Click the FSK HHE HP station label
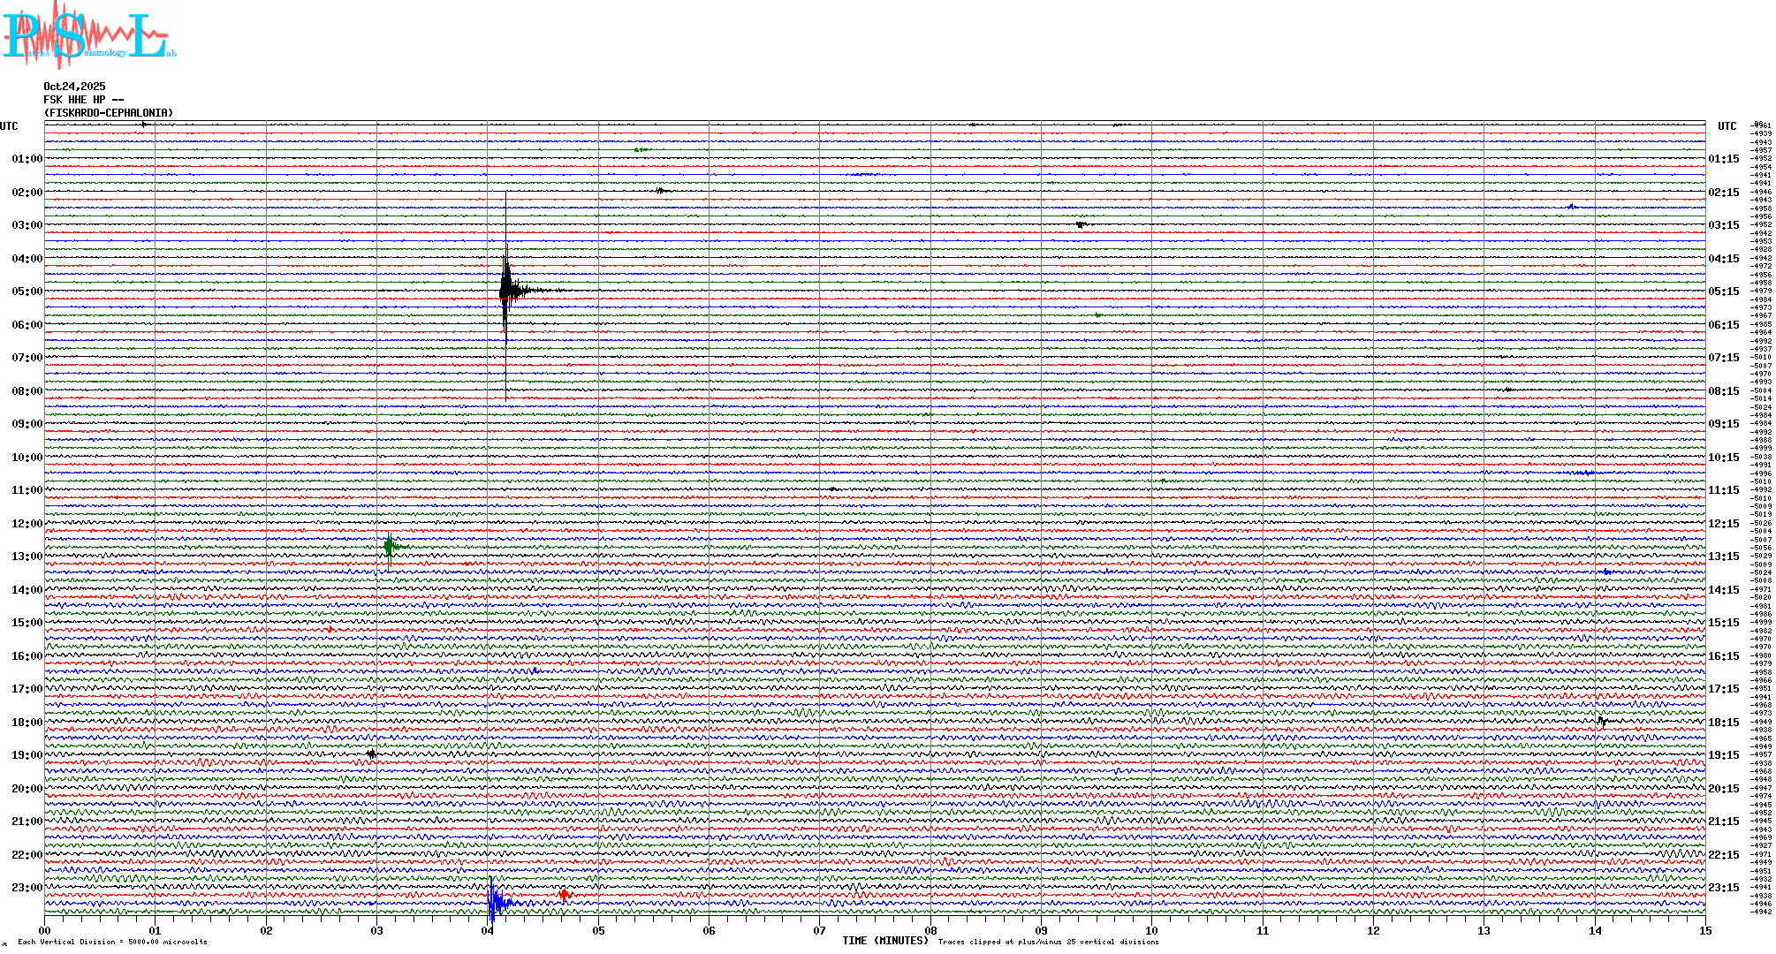1776x954 pixels. (x=83, y=100)
